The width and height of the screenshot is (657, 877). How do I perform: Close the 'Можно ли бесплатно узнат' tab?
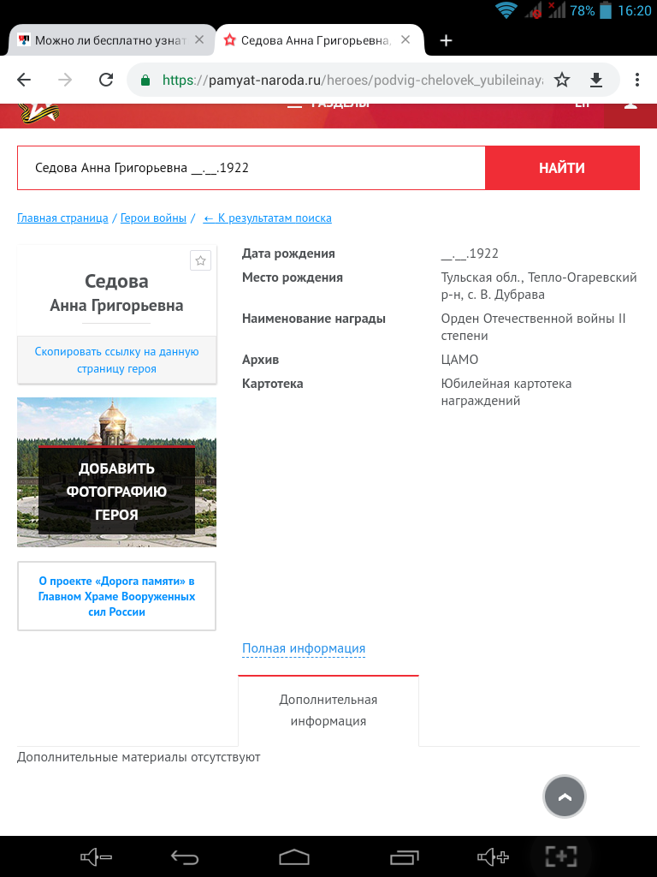198,39
